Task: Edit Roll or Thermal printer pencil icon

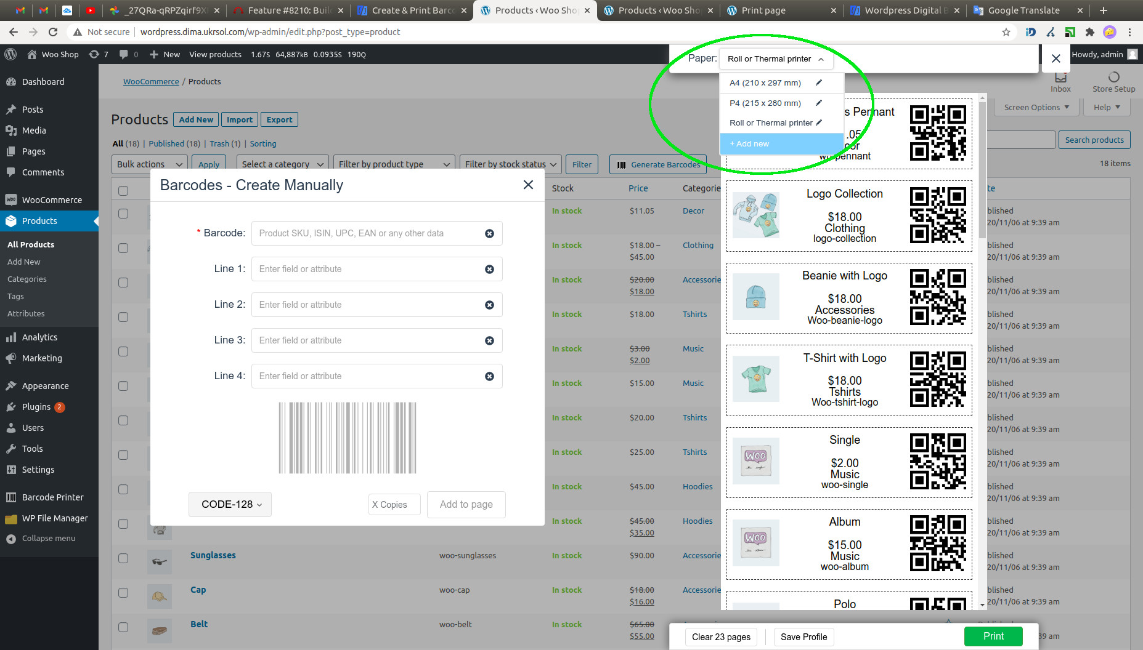Action: [819, 122]
